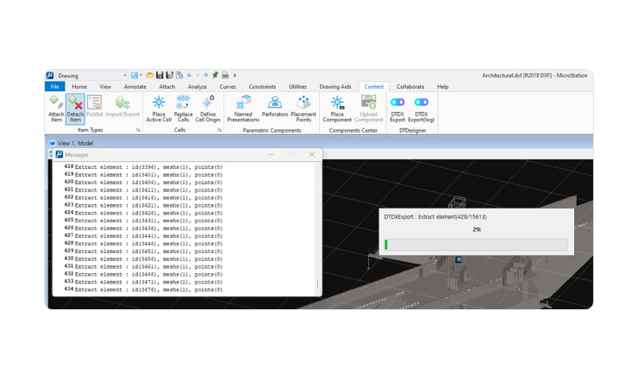Expand the Cells group dialog launcher
This screenshot has width=638, height=379.
[x=219, y=130]
